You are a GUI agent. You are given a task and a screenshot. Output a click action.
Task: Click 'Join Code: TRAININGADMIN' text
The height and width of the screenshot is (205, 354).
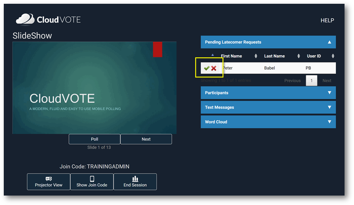coord(94,167)
